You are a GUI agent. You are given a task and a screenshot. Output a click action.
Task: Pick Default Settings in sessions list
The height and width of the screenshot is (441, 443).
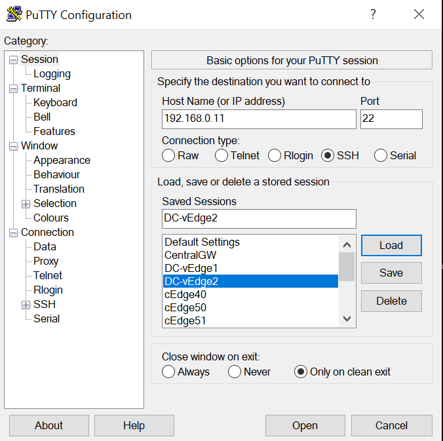click(x=202, y=242)
